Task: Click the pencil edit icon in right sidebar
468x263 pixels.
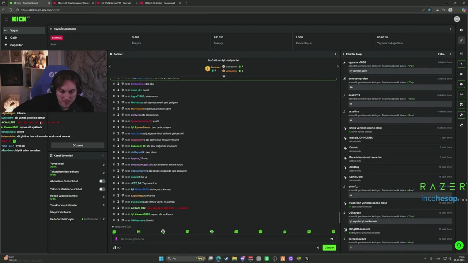Action: (x=461, y=41)
